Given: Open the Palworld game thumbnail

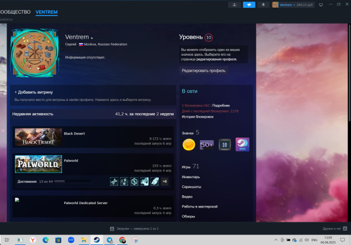Looking at the screenshot, I should pyautogui.click(x=38, y=164).
